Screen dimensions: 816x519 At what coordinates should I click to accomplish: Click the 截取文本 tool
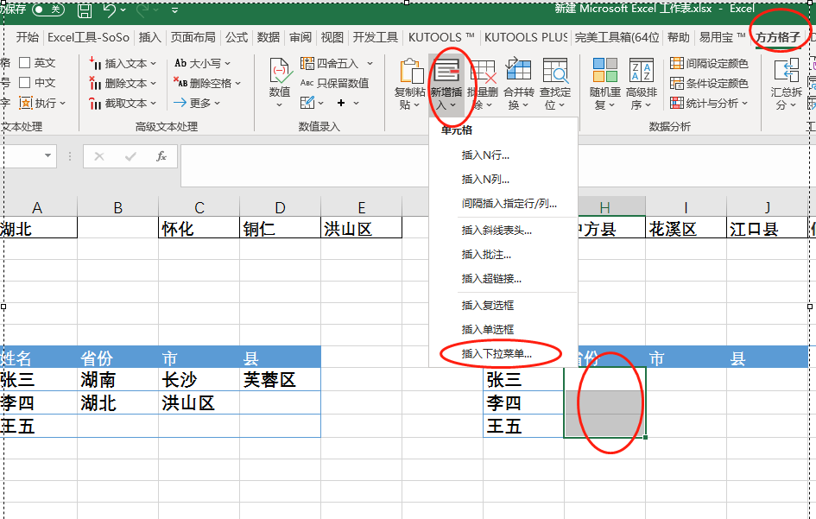point(123,103)
